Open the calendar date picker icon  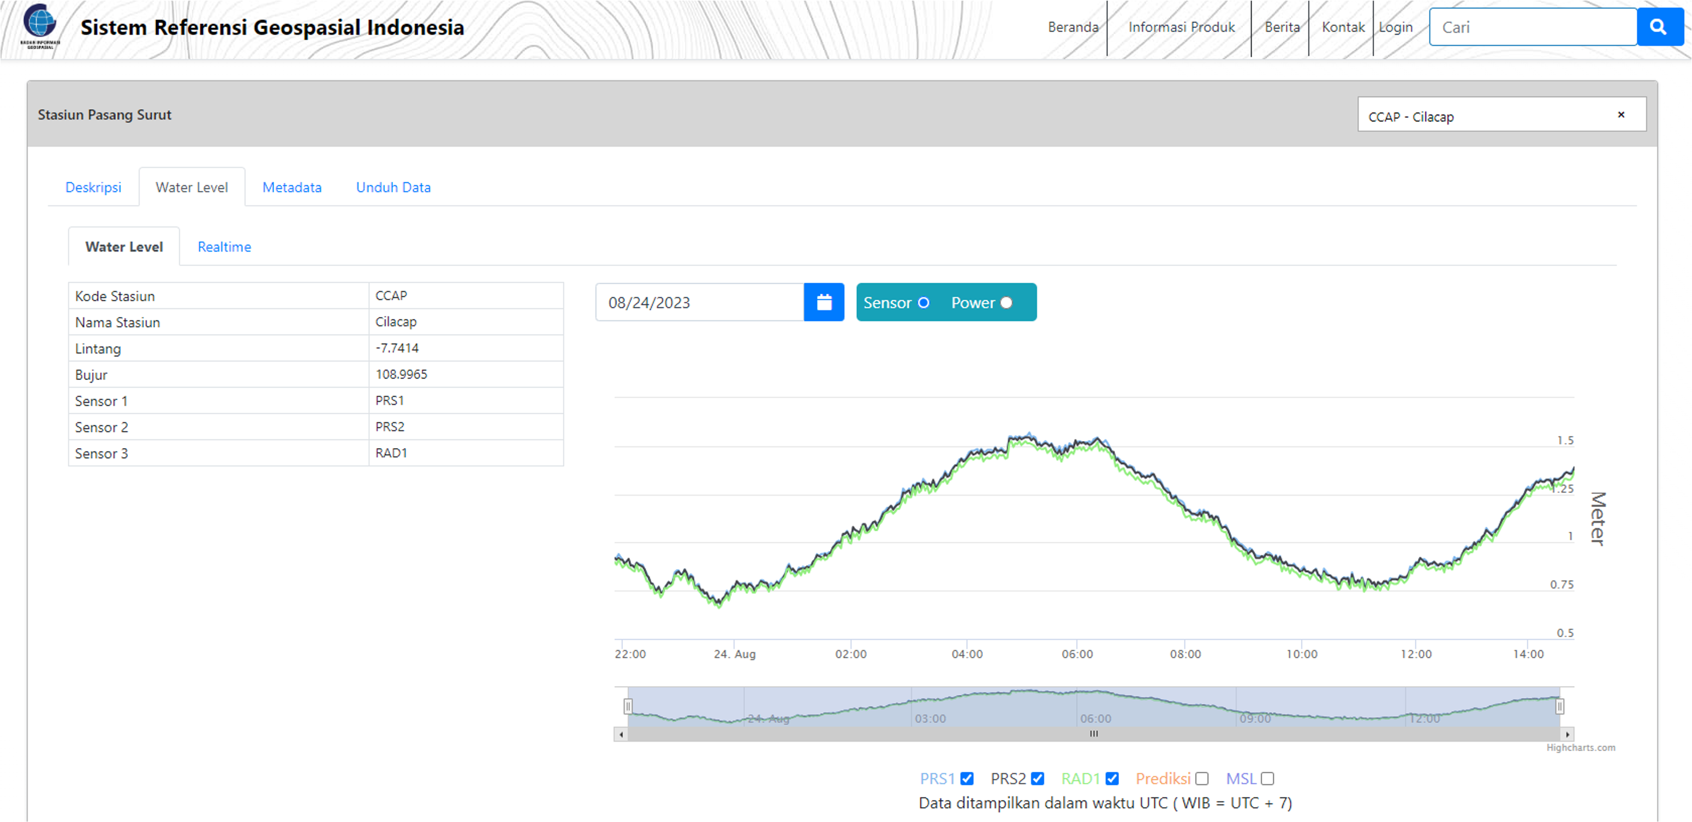point(824,302)
